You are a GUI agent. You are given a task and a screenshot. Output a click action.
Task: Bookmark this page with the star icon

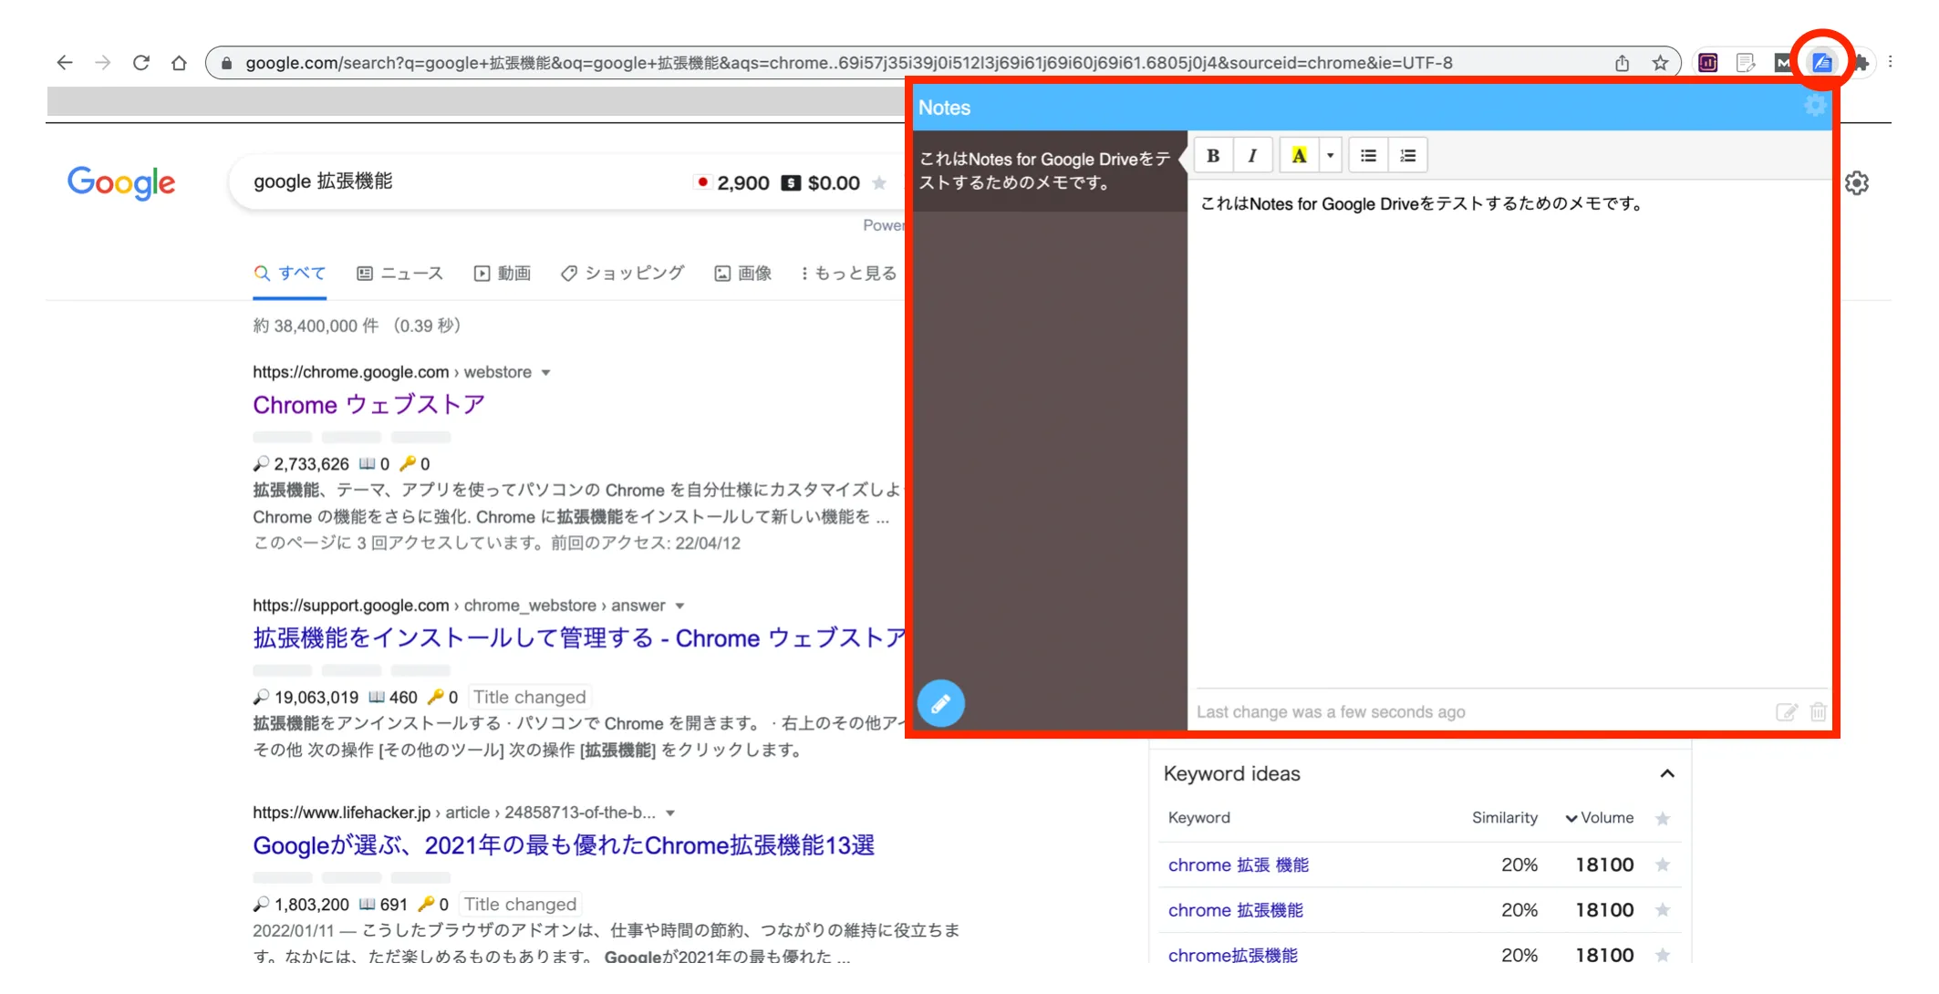[x=1660, y=63]
